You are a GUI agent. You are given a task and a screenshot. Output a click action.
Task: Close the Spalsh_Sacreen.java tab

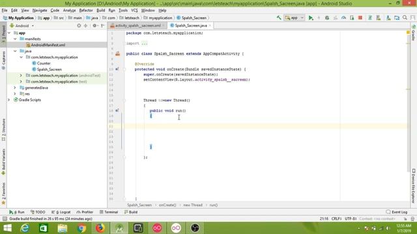coord(210,25)
